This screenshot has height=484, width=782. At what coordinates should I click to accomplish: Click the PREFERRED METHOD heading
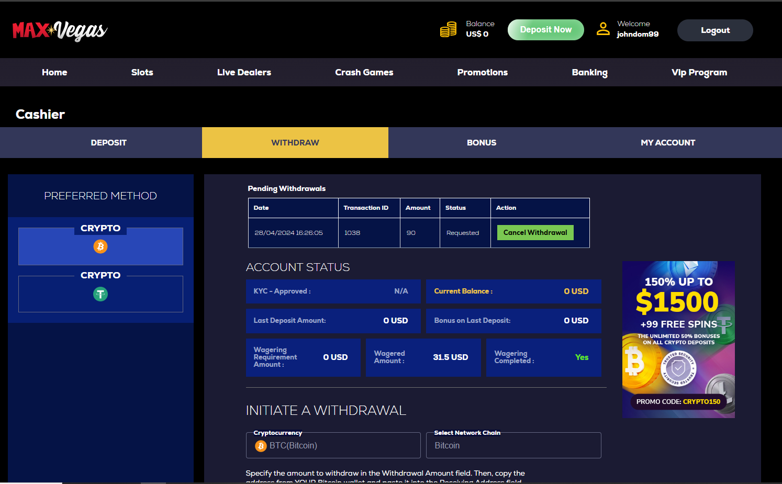pos(100,196)
